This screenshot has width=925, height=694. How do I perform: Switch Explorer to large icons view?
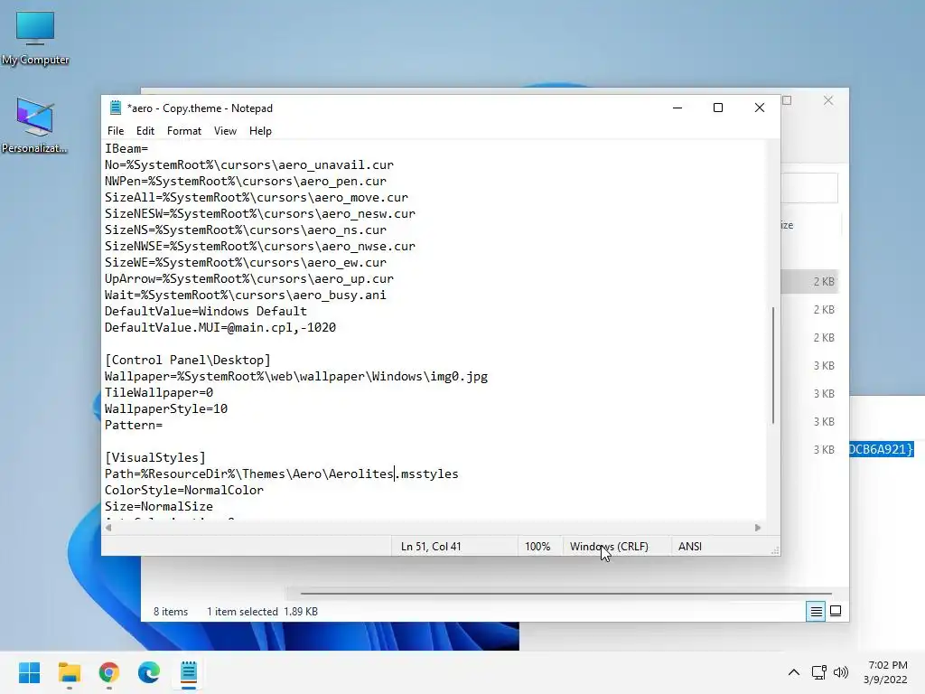836,612
